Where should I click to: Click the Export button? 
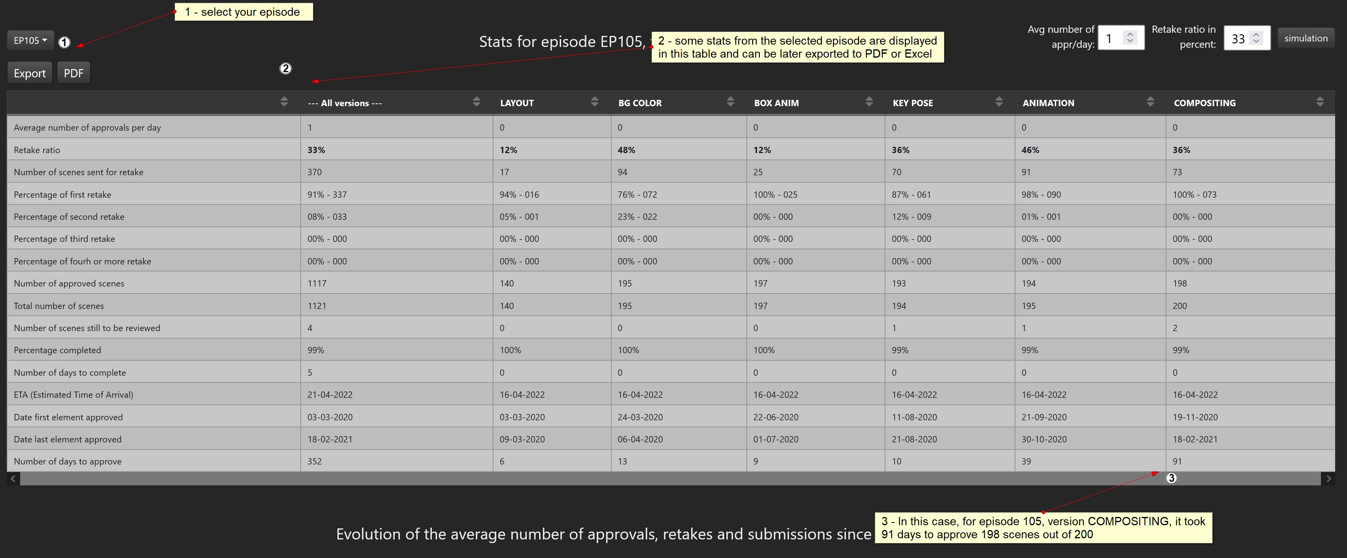click(x=29, y=73)
